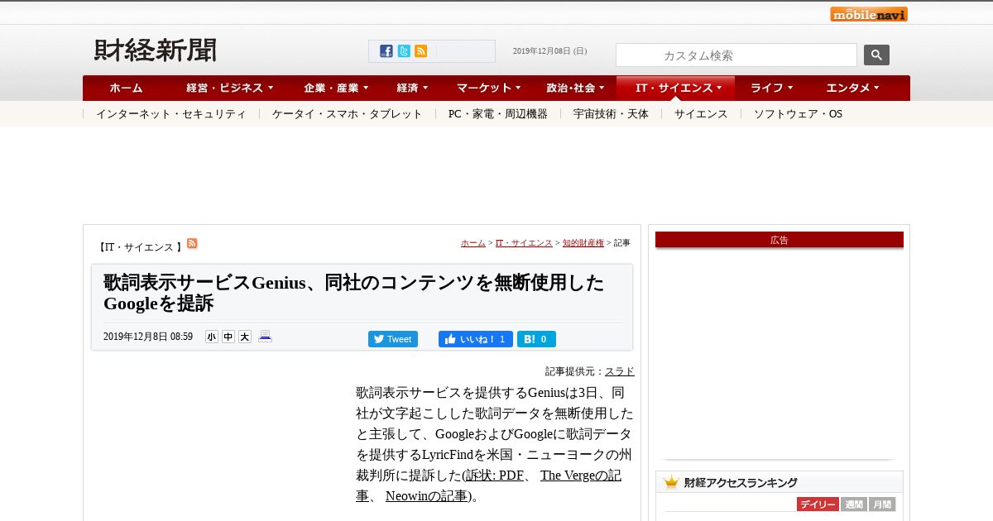The height and width of the screenshot is (521, 993).
Task: Expand the 企業・産業 menu
Action: tap(336, 88)
